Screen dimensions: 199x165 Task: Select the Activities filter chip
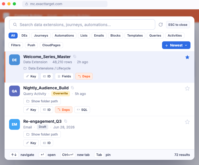click(x=175, y=35)
